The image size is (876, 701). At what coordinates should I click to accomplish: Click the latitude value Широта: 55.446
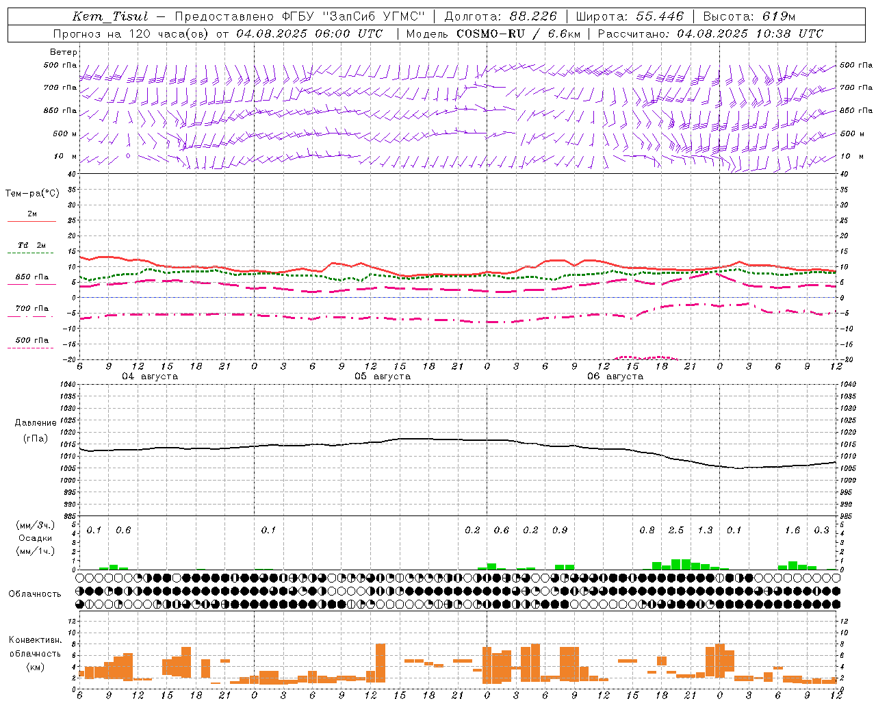click(630, 16)
